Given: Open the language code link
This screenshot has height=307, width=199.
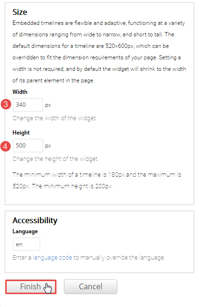Looking at the screenshot, I should [53, 257].
